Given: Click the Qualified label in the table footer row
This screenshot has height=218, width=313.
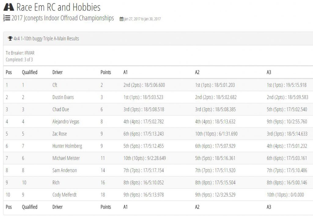Looking at the screenshot, I should pos(30,207).
